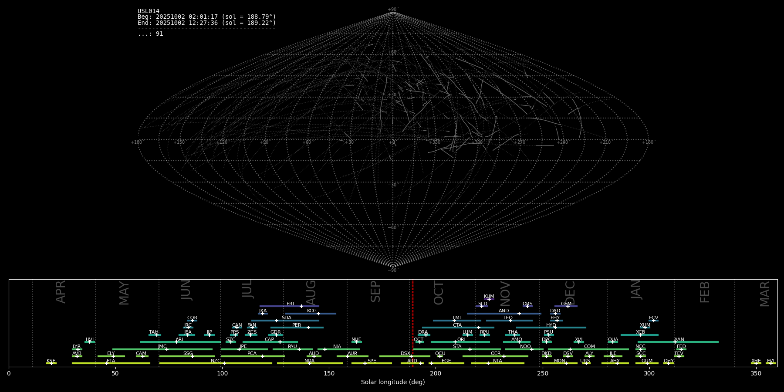Click the MAR month label
The width and height of the screenshot is (784, 392).
(765, 294)
